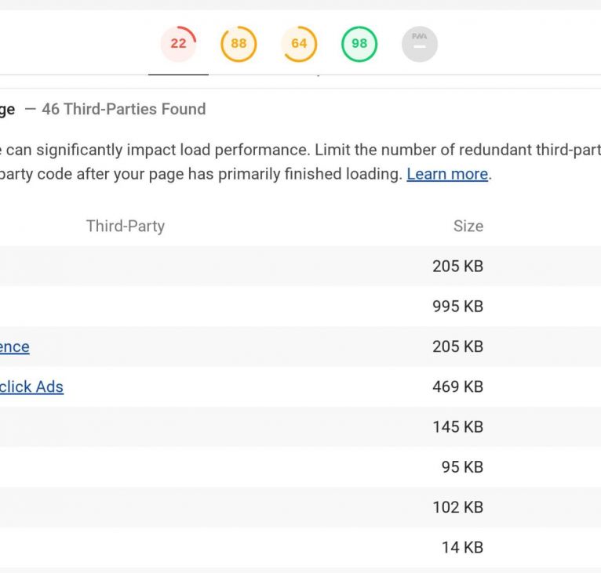Click the audit description mentioning load performance

click(298, 150)
